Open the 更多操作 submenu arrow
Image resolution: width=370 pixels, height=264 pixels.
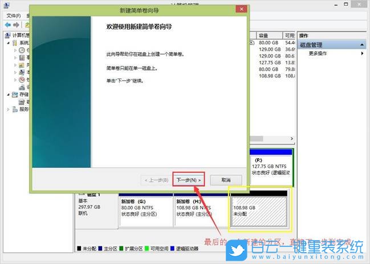tap(362, 53)
